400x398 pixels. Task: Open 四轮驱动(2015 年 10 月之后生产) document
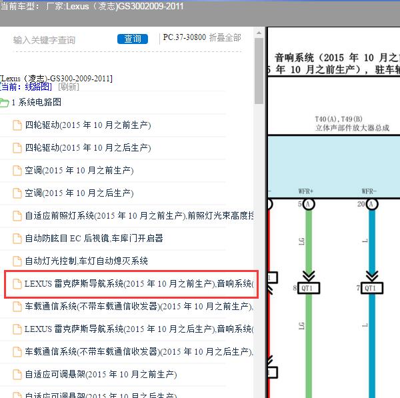point(88,148)
